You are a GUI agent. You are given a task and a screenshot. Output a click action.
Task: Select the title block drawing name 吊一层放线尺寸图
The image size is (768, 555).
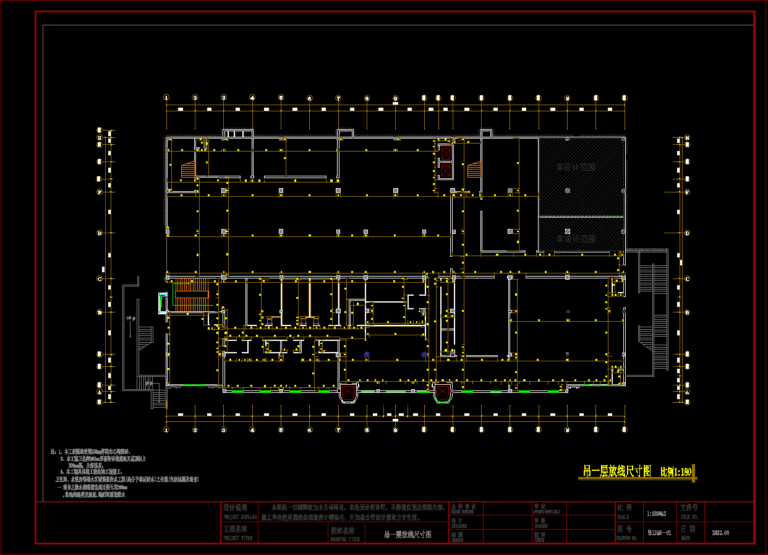[407, 534]
